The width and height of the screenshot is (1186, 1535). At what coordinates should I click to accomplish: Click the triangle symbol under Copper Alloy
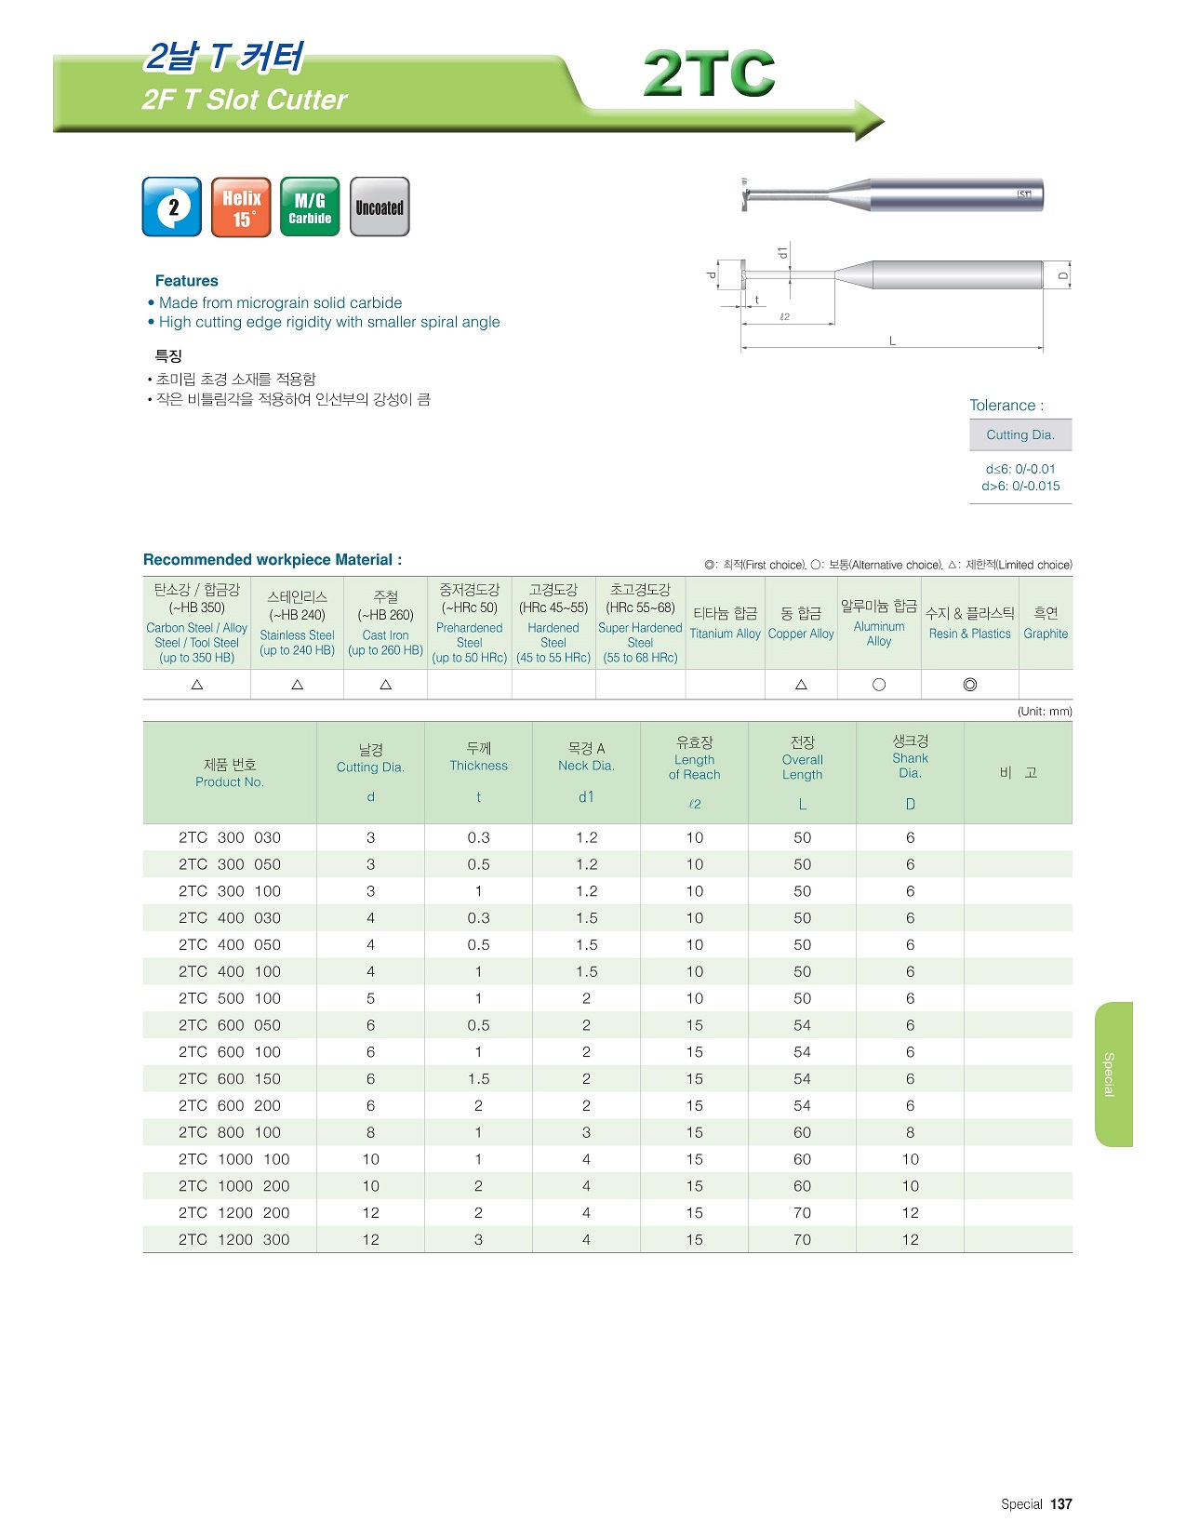click(802, 685)
